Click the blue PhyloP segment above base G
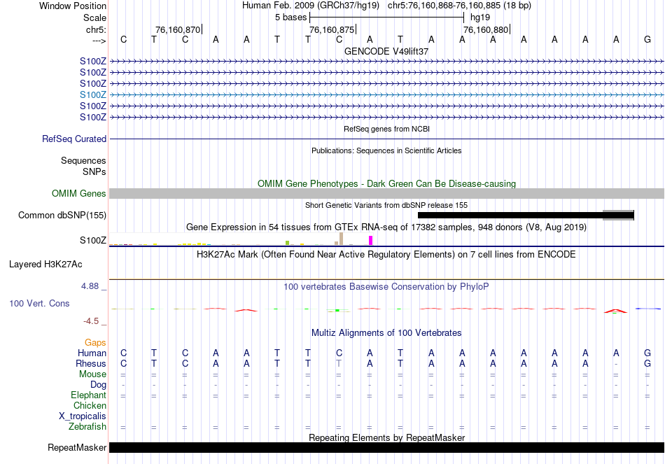The width and height of the screenshot is (665, 464). pyautogui.click(x=648, y=309)
